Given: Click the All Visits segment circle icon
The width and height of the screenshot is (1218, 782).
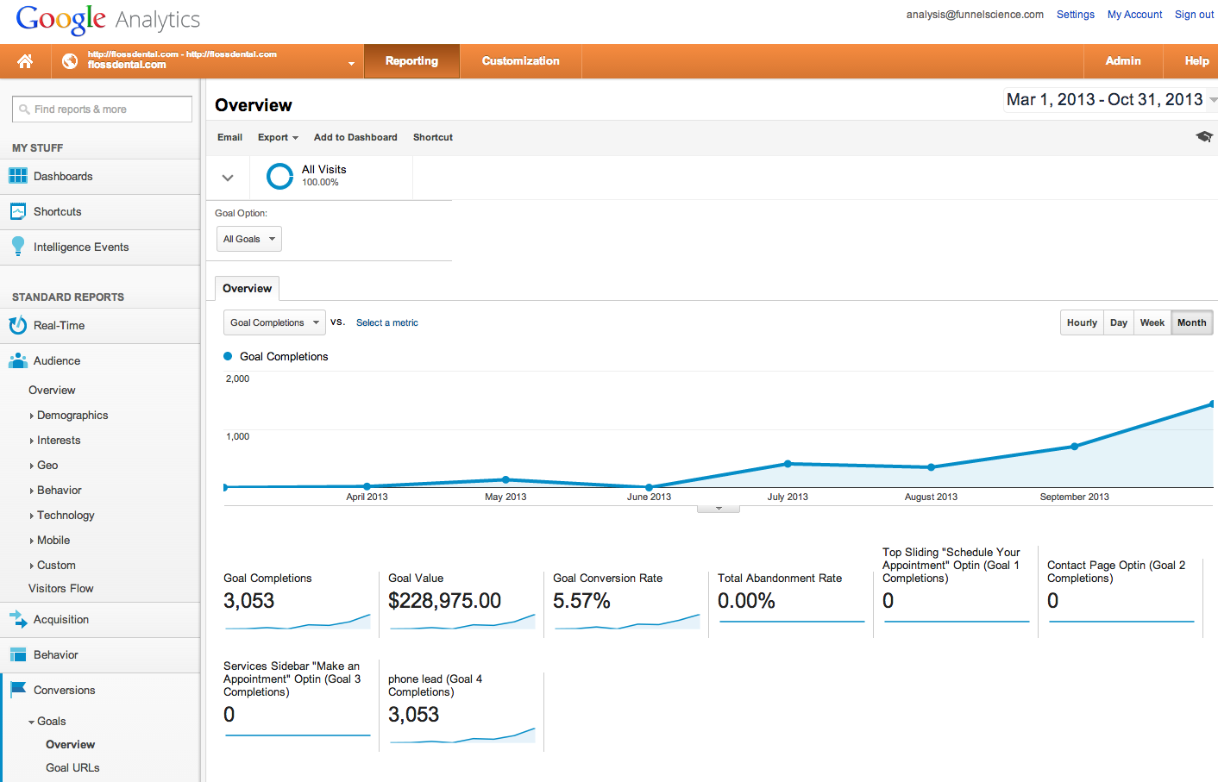Looking at the screenshot, I should (x=279, y=176).
